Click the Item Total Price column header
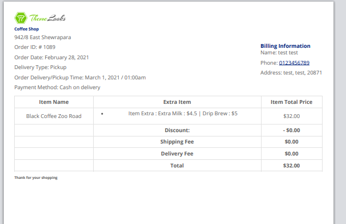Screen dimensions: 346x224 coord(292,102)
